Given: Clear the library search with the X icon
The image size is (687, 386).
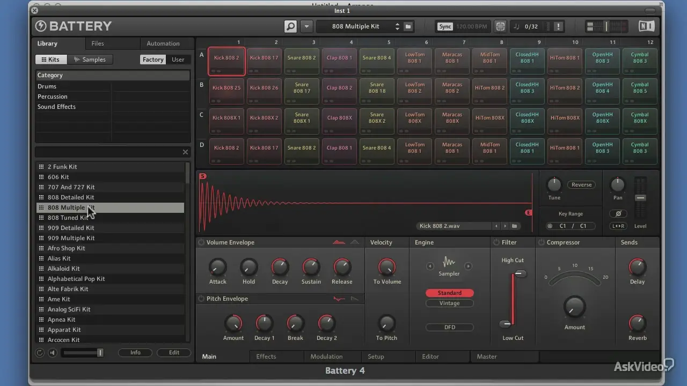Looking at the screenshot, I should pos(185,152).
